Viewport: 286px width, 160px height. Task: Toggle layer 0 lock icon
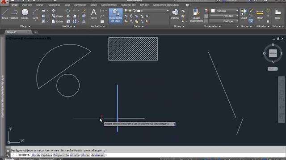135,11
